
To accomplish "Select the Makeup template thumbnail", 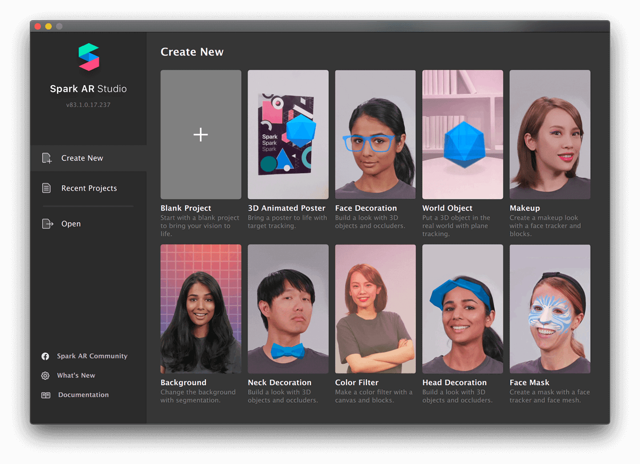I will [x=550, y=135].
